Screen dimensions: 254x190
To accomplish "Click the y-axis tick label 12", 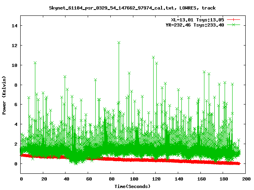I will pos(14,46).
